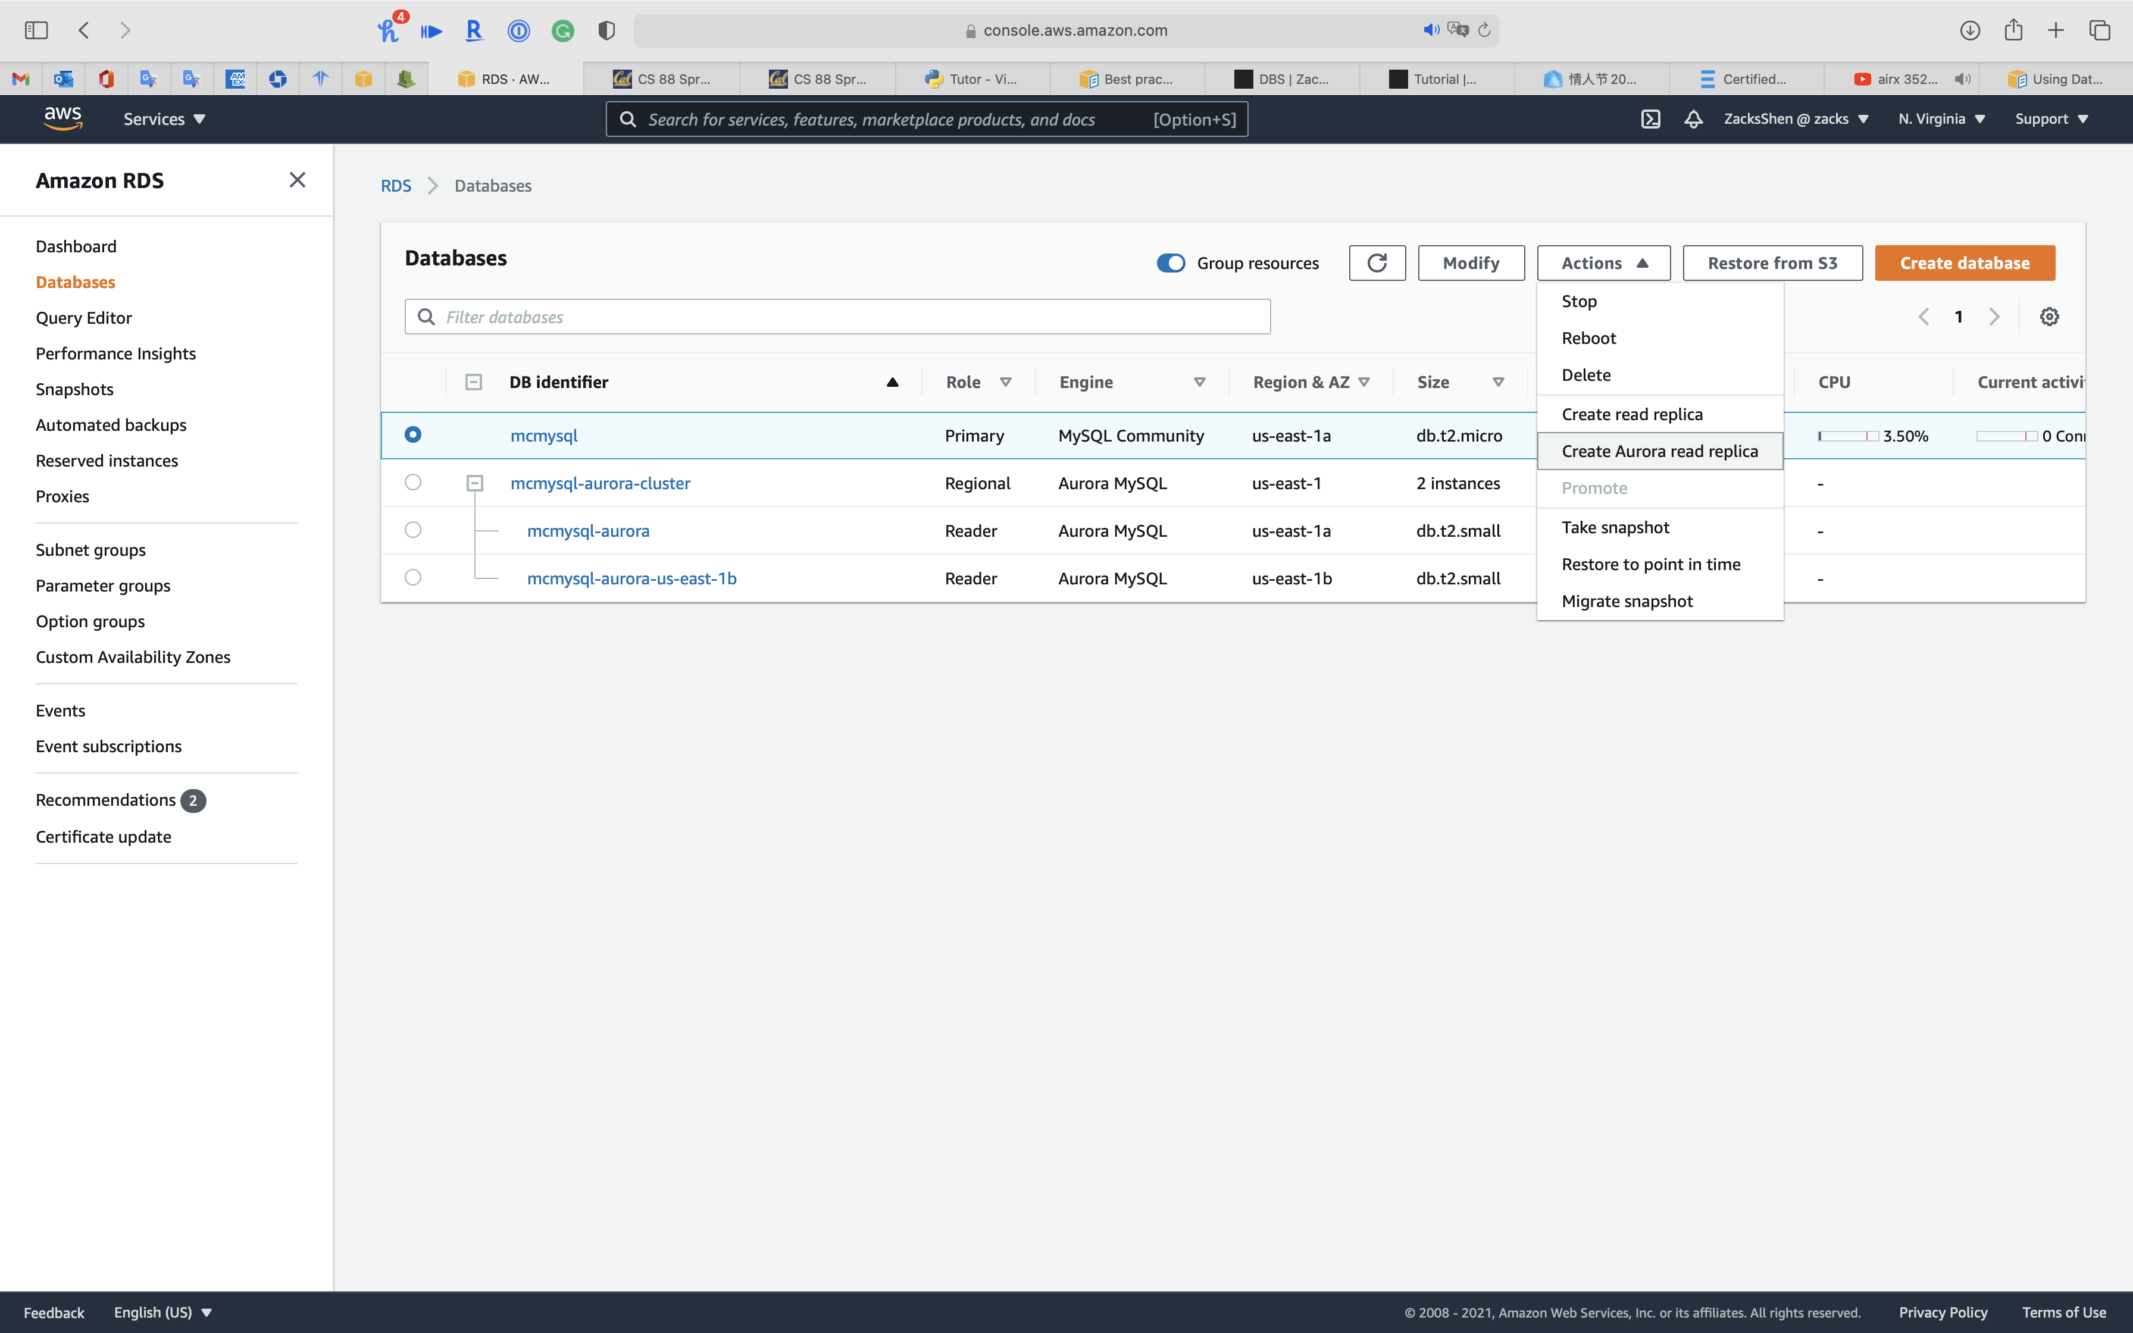Image resolution: width=2133 pixels, height=1333 pixels.
Task: Click the AWS logo home icon
Action: tap(62, 118)
